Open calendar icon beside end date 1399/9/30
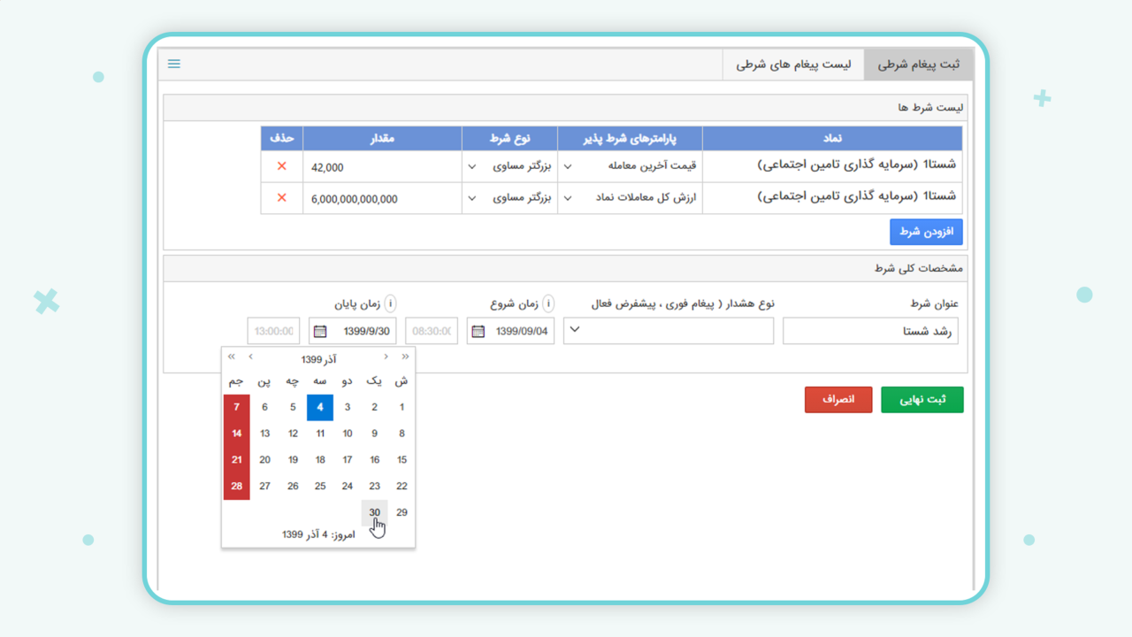Image resolution: width=1132 pixels, height=637 pixels. 320,332
